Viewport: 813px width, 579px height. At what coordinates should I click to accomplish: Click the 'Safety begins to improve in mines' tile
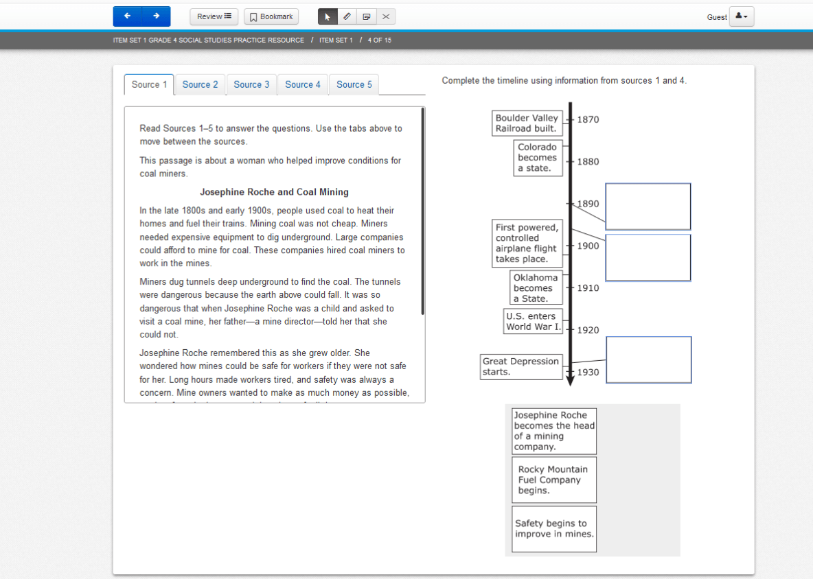[554, 529]
